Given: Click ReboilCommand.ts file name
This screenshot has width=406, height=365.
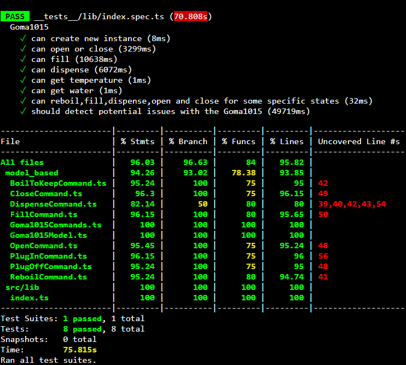Looking at the screenshot, I should (x=48, y=277).
